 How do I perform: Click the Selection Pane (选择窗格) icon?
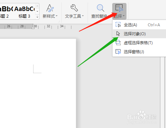tap(118, 52)
